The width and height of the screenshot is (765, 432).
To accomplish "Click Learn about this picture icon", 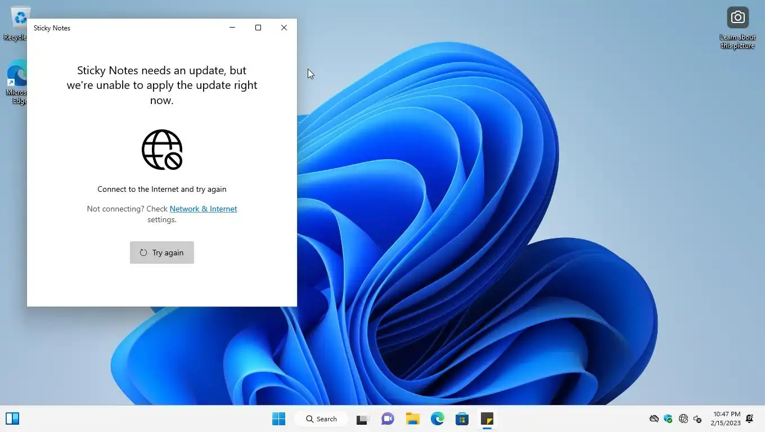I will tap(737, 28).
